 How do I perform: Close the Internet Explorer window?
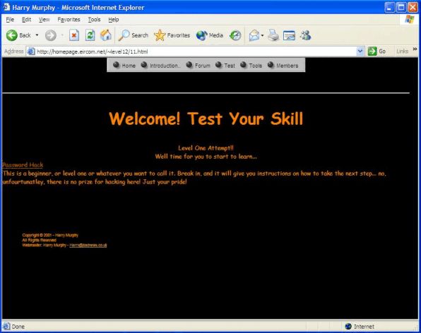click(413, 7)
